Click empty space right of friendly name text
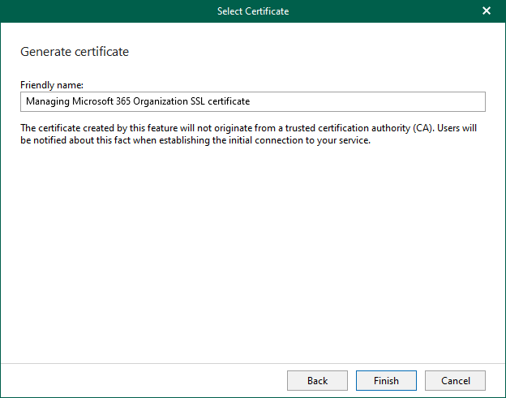The image size is (506, 398). 365,101
